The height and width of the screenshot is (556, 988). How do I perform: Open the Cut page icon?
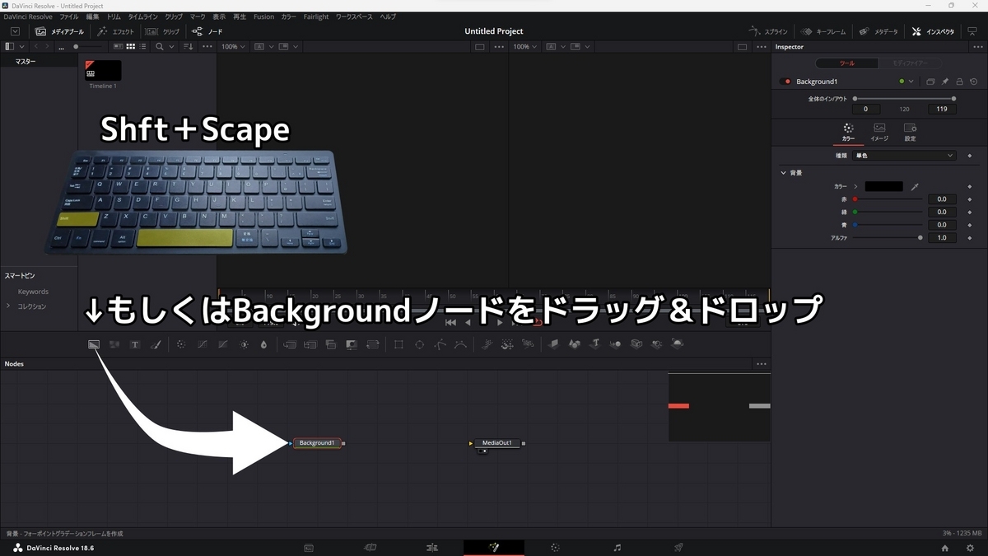pyautogui.click(x=370, y=547)
